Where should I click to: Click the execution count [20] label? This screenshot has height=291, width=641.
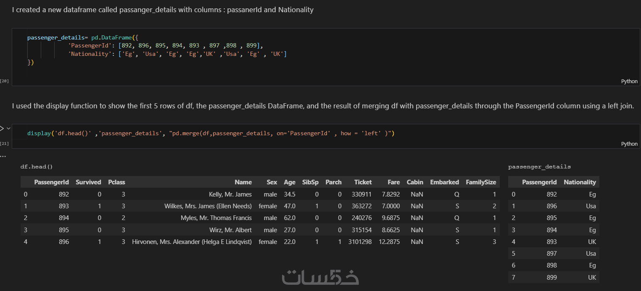click(5, 81)
